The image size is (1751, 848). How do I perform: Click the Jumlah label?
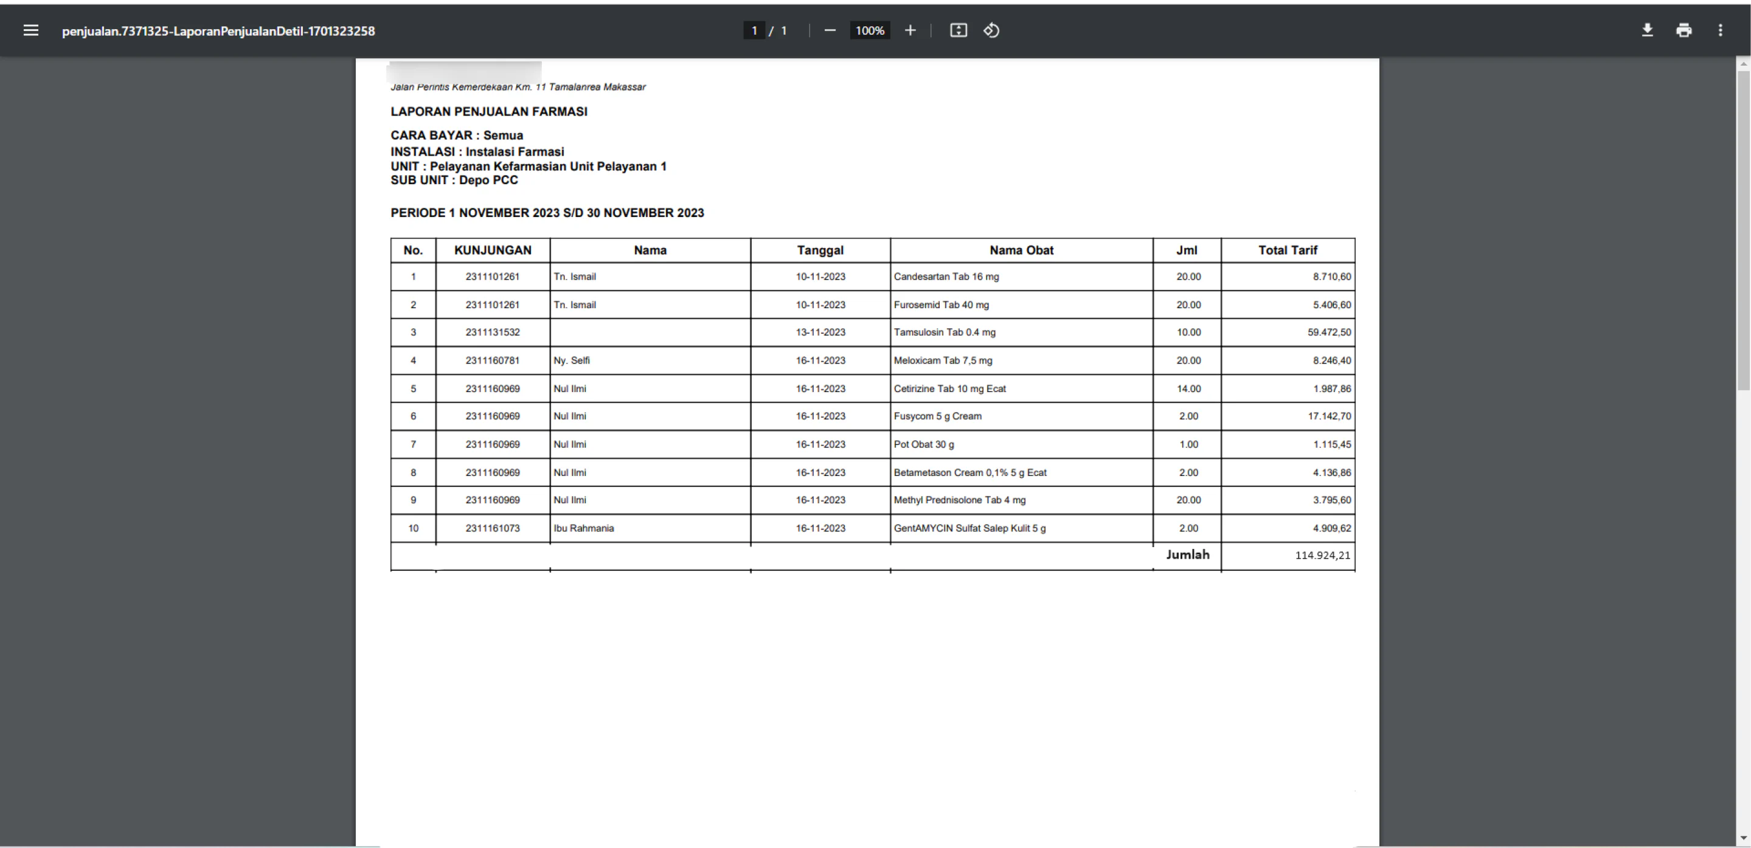coord(1187,554)
